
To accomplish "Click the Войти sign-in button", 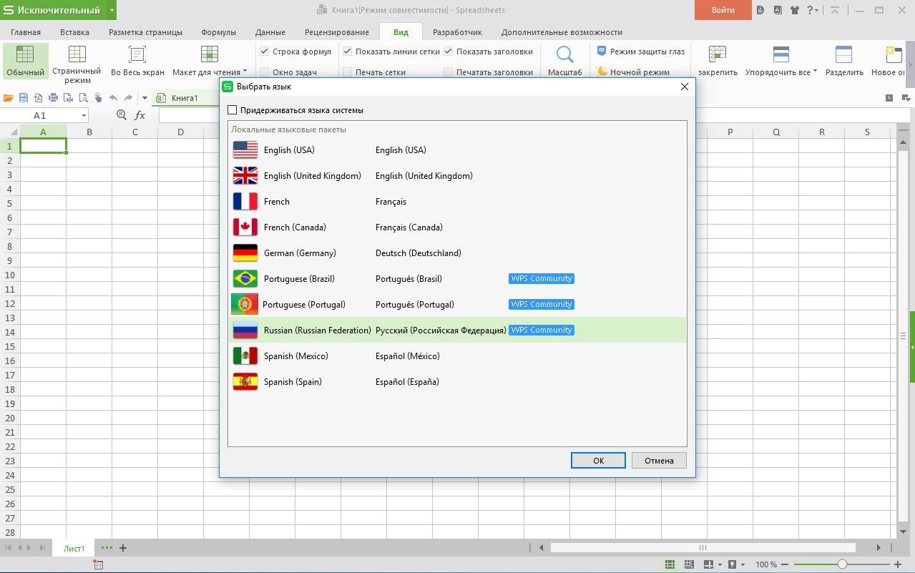I will point(723,10).
